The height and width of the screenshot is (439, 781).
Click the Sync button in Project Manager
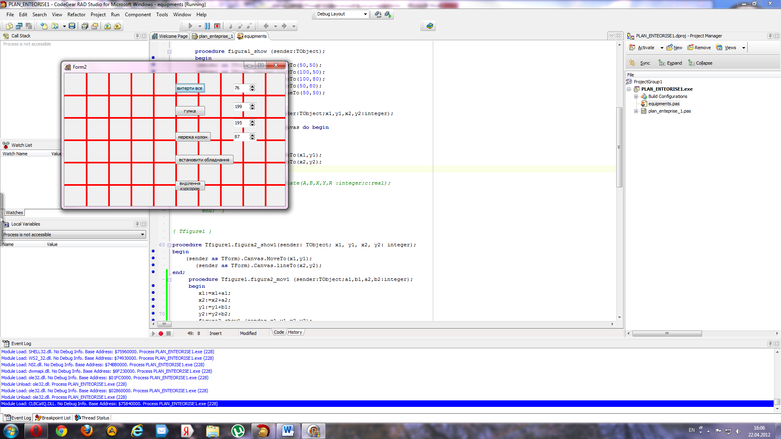pyautogui.click(x=640, y=63)
